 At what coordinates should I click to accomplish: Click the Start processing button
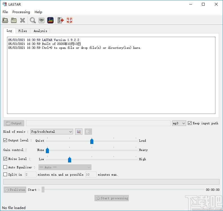pos(112,198)
